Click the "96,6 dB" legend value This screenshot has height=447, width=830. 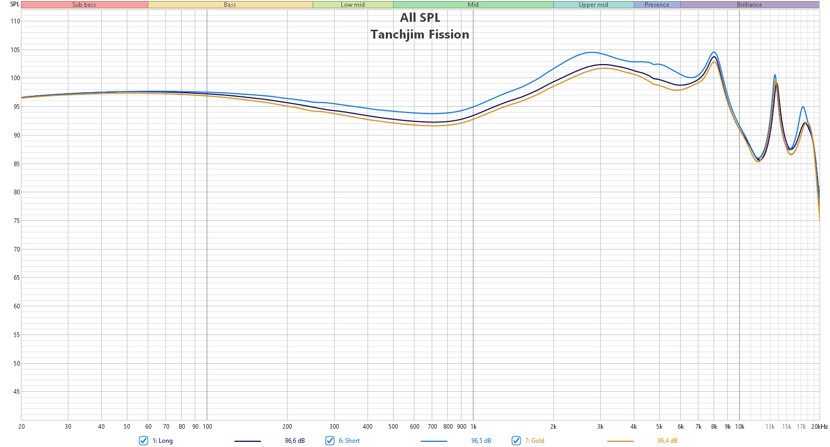click(295, 441)
